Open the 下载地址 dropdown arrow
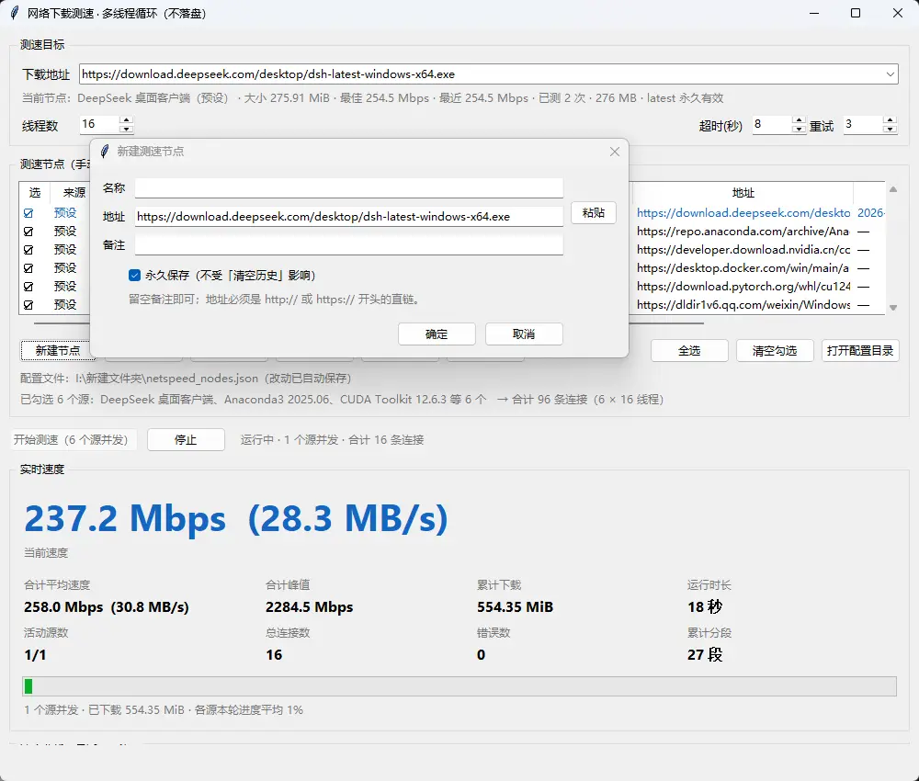919x781 pixels. (x=891, y=74)
